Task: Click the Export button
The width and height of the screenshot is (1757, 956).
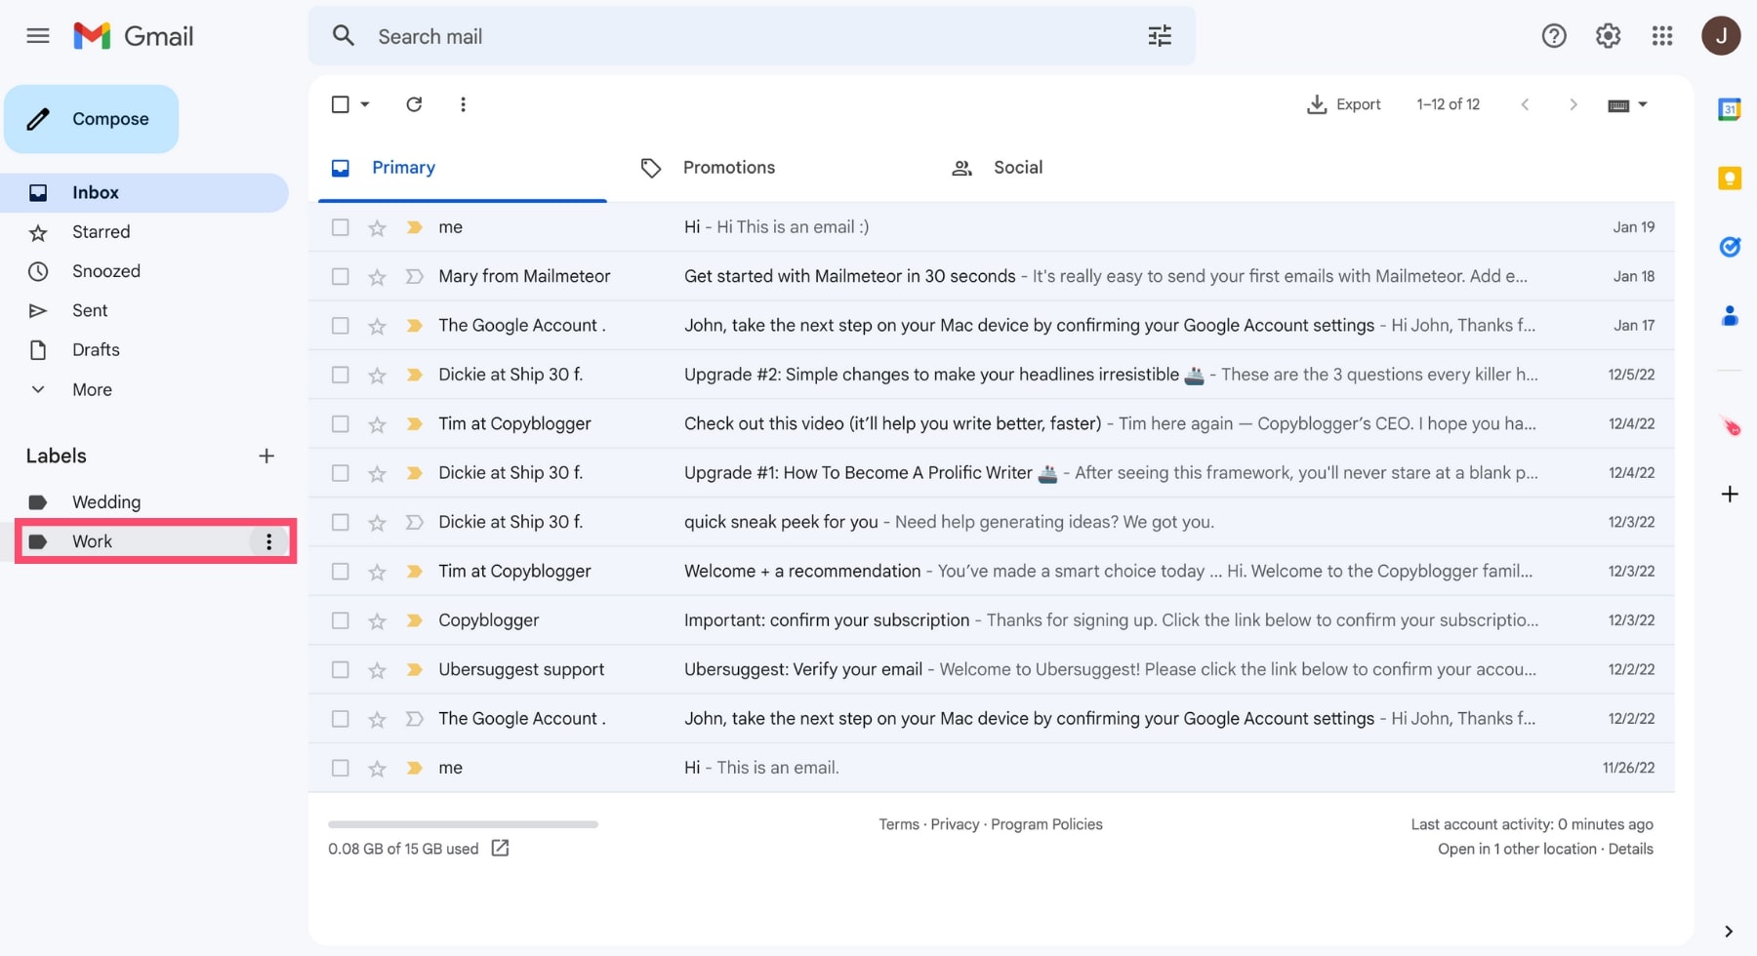Action: tap(1343, 104)
